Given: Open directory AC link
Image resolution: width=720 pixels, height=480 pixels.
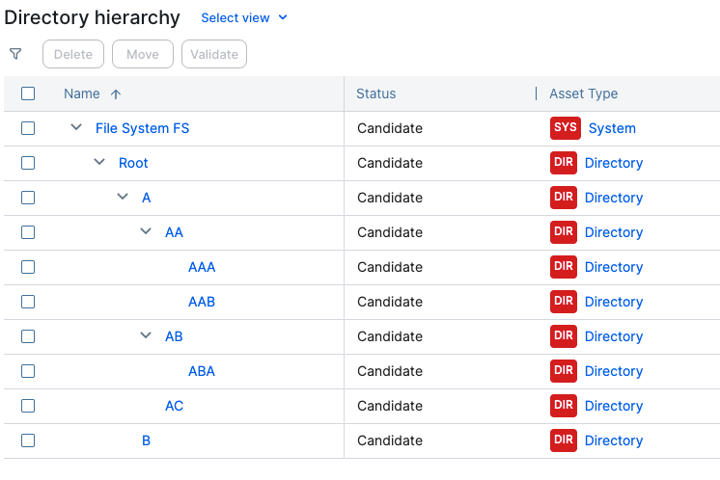Looking at the screenshot, I should click(174, 406).
